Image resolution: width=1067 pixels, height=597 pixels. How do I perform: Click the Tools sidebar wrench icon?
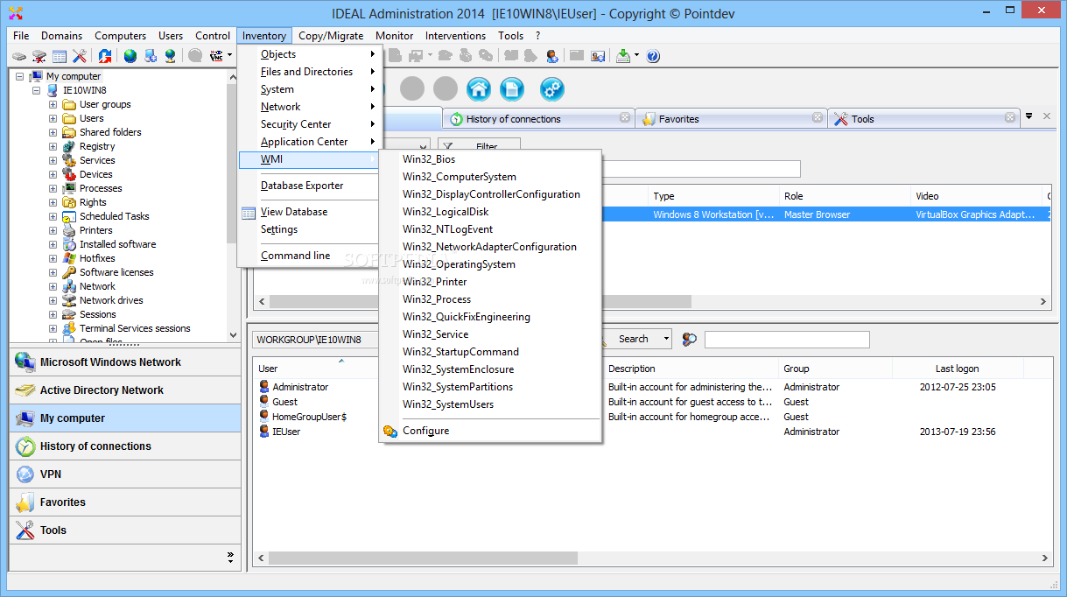(x=25, y=530)
